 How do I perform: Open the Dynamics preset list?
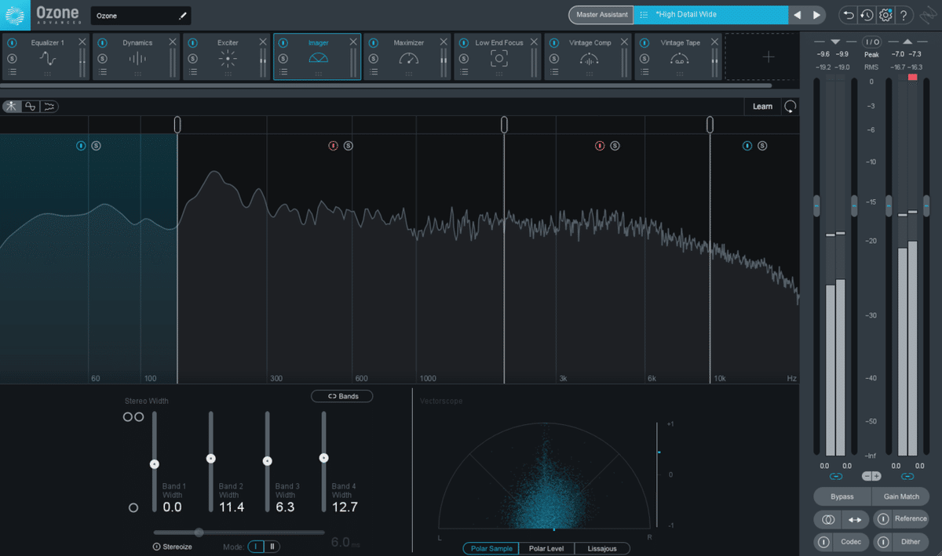102,72
